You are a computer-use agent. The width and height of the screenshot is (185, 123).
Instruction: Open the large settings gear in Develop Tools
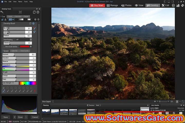coord(38,12)
